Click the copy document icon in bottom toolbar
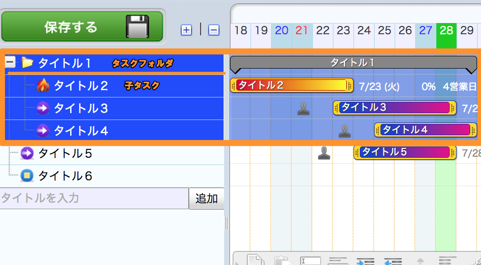 pos(255,260)
